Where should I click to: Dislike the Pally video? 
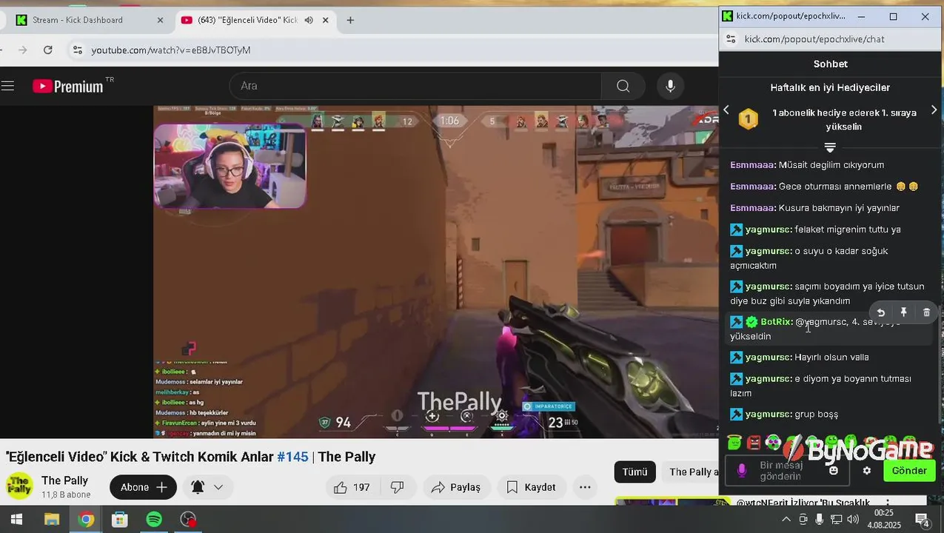(397, 487)
